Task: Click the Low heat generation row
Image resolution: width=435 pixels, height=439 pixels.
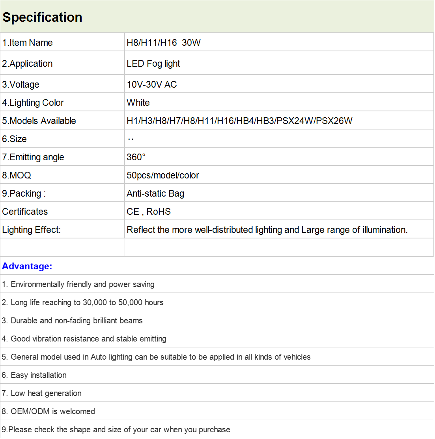Action: pyautogui.click(x=217, y=393)
